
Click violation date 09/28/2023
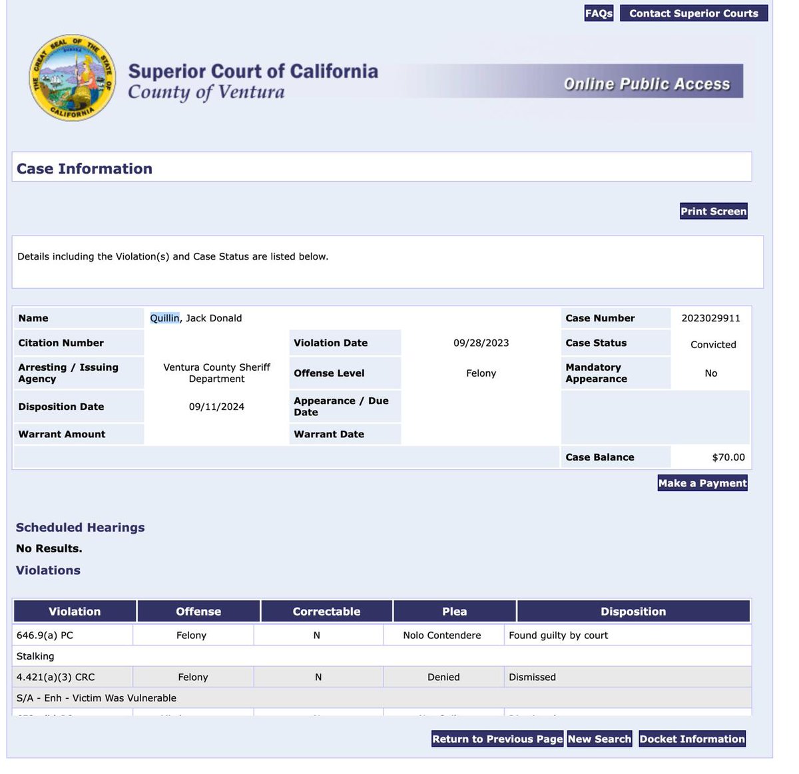[481, 343]
